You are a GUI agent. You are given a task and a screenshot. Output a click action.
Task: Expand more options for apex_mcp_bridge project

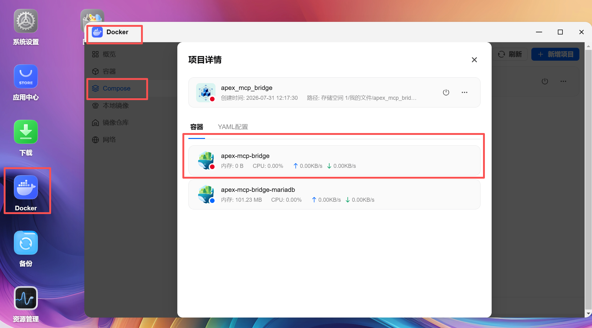tap(465, 92)
